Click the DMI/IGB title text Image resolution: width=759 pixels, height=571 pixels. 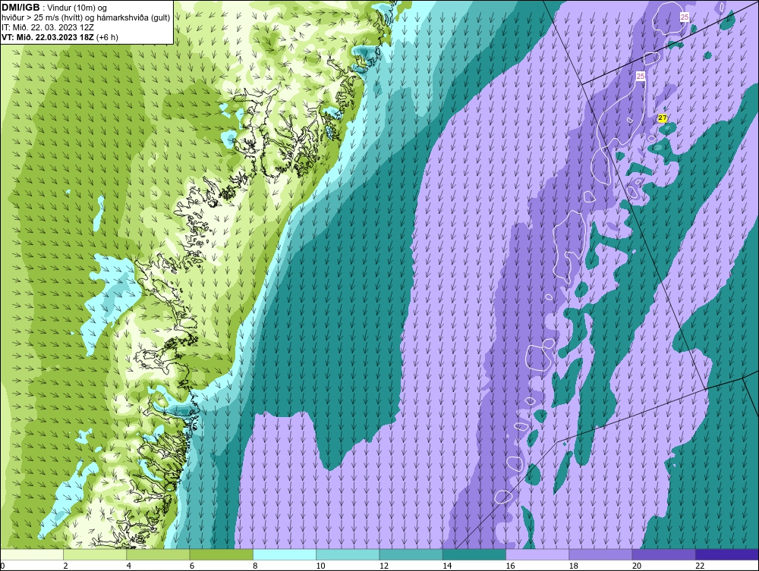(x=20, y=8)
